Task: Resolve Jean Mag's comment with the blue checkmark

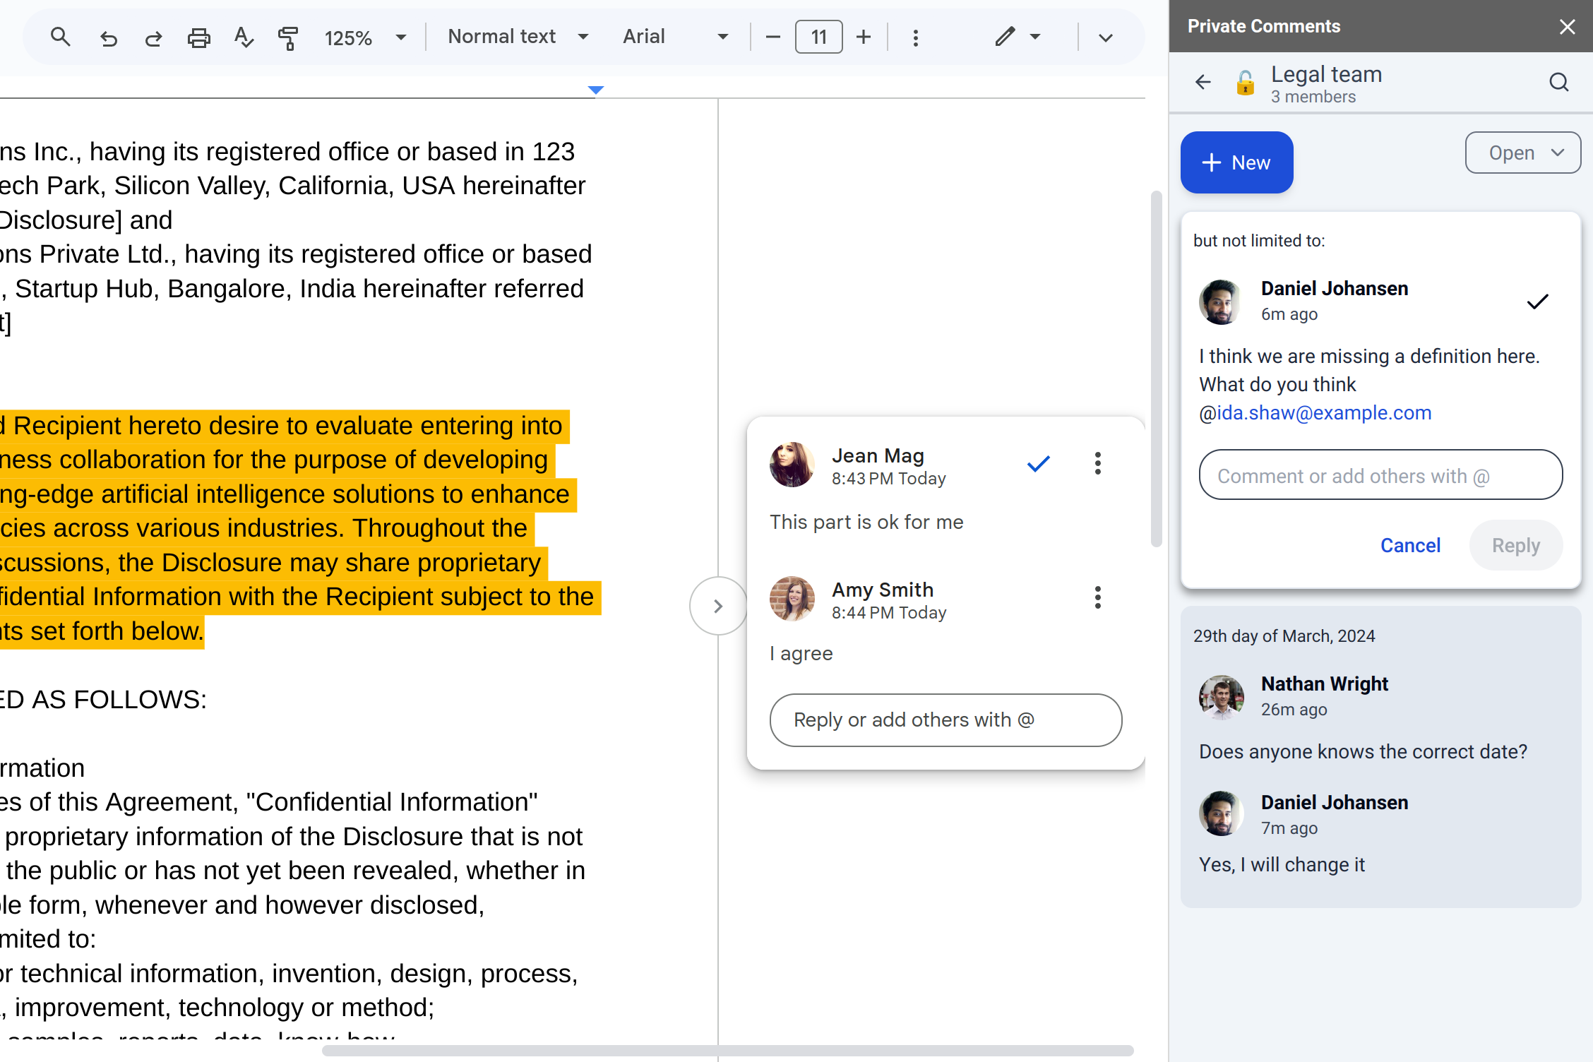Action: [x=1038, y=464]
